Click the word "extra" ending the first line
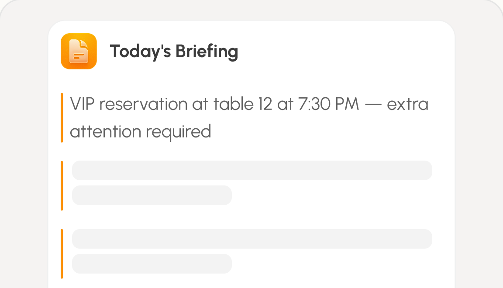Image resolution: width=503 pixels, height=288 pixels. 407,104
